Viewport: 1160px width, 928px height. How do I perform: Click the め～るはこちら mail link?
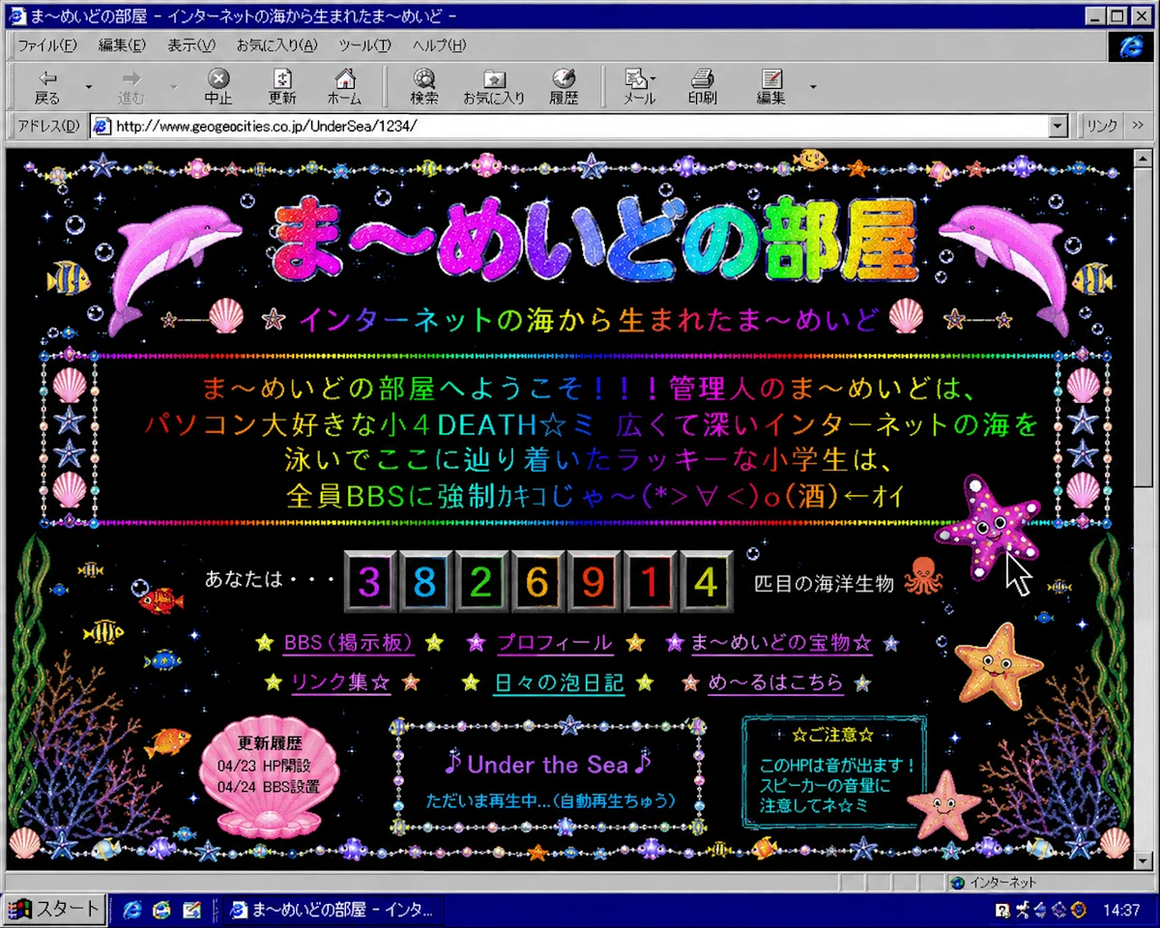click(x=775, y=682)
